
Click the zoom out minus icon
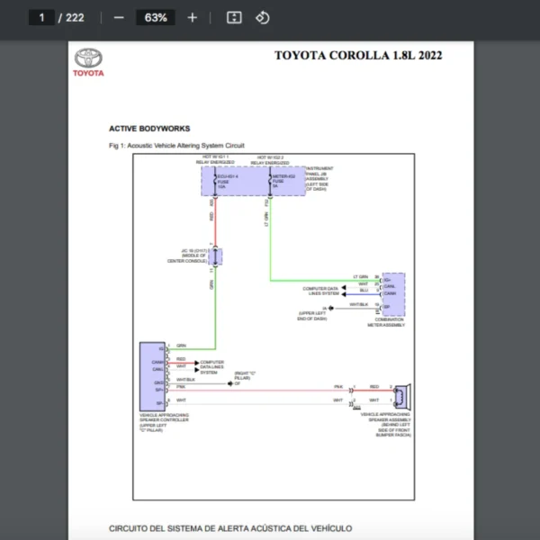click(x=119, y=18)
